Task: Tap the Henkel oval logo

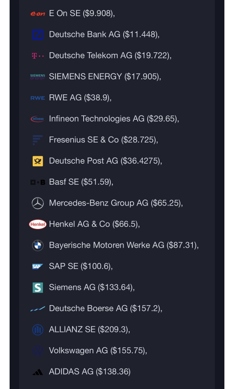Action: point(38,224)
